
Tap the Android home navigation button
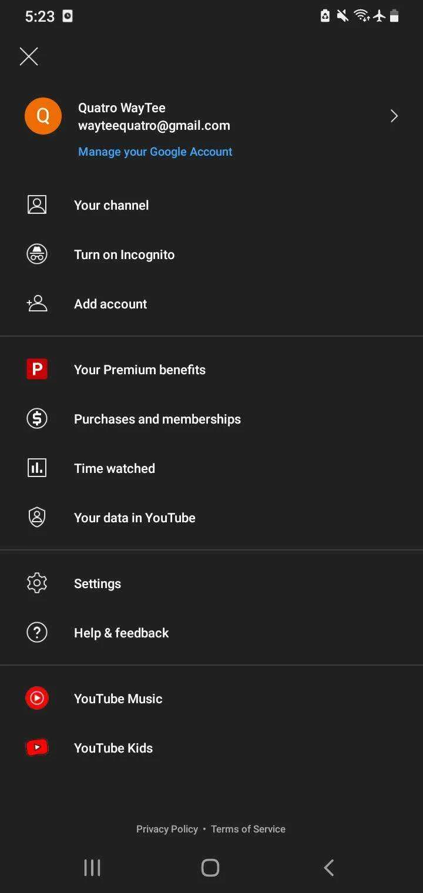pos(210,868)
